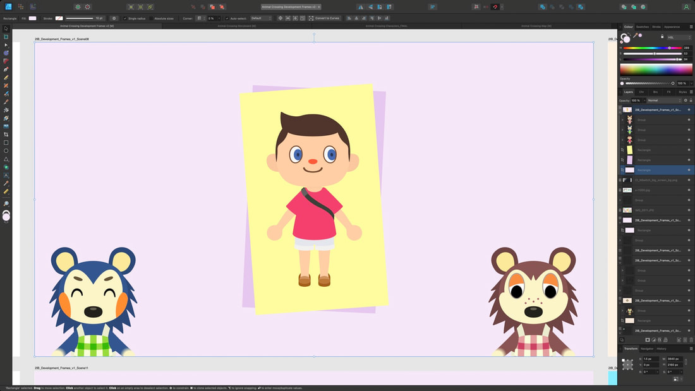Choose the Pen tool
This screenshot has height=391, width=695.
click(x=6, y=69)
